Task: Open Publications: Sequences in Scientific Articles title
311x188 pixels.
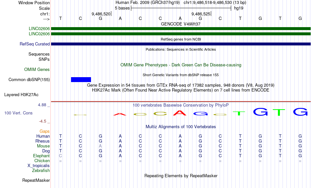Action: 181,49
